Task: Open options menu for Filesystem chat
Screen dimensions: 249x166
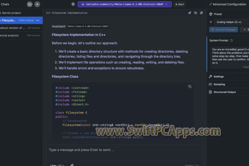Action: 38,20
